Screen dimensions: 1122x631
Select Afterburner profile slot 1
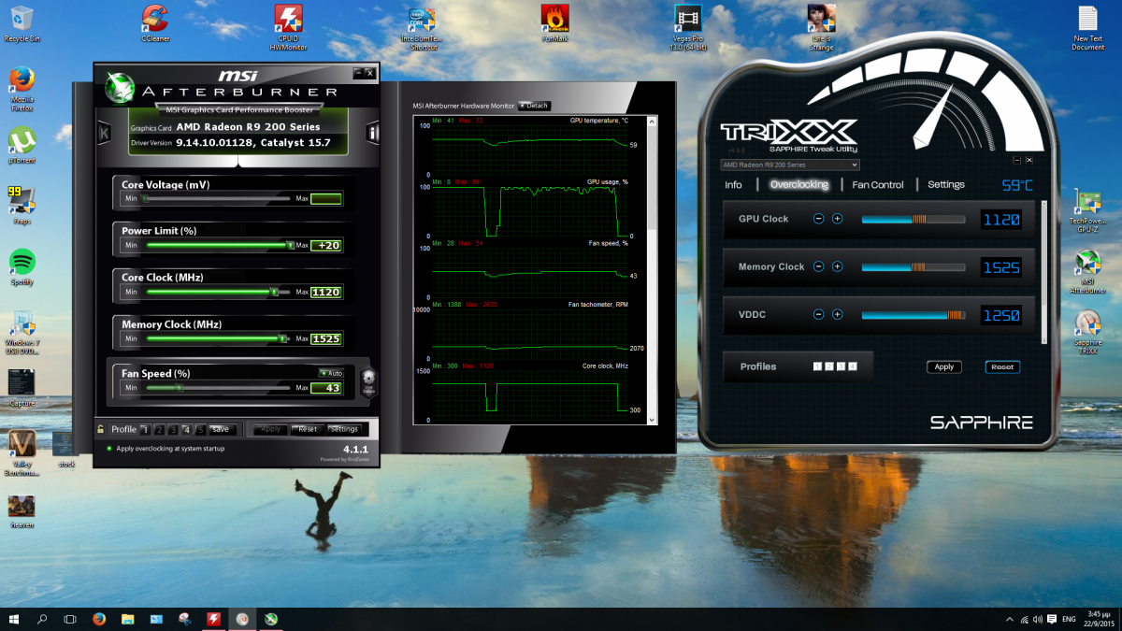click(x=145, y=429)
